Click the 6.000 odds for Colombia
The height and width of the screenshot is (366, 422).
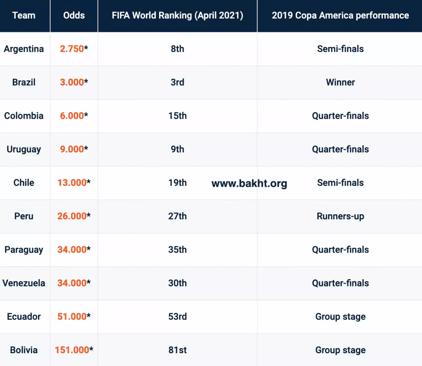[x=72, y=116]
